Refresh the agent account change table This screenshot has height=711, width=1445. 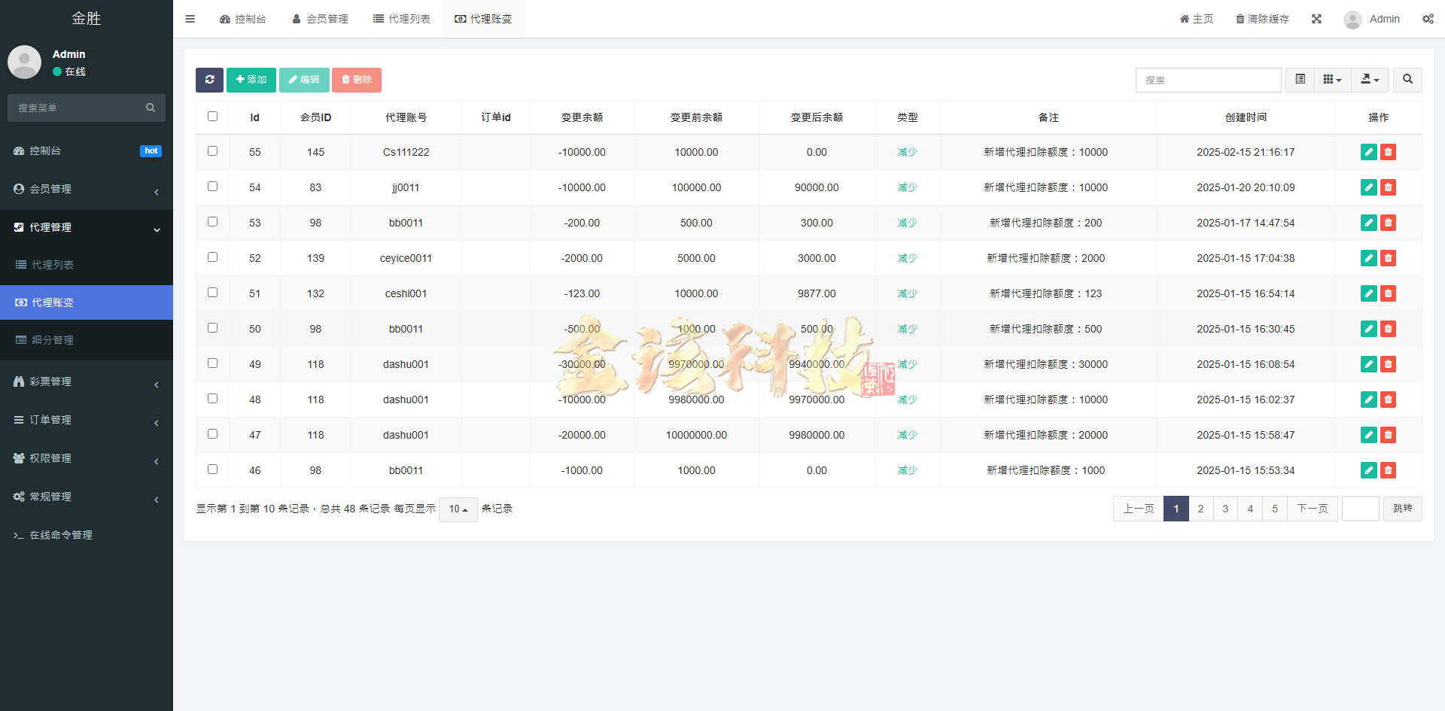click(209, 80)
